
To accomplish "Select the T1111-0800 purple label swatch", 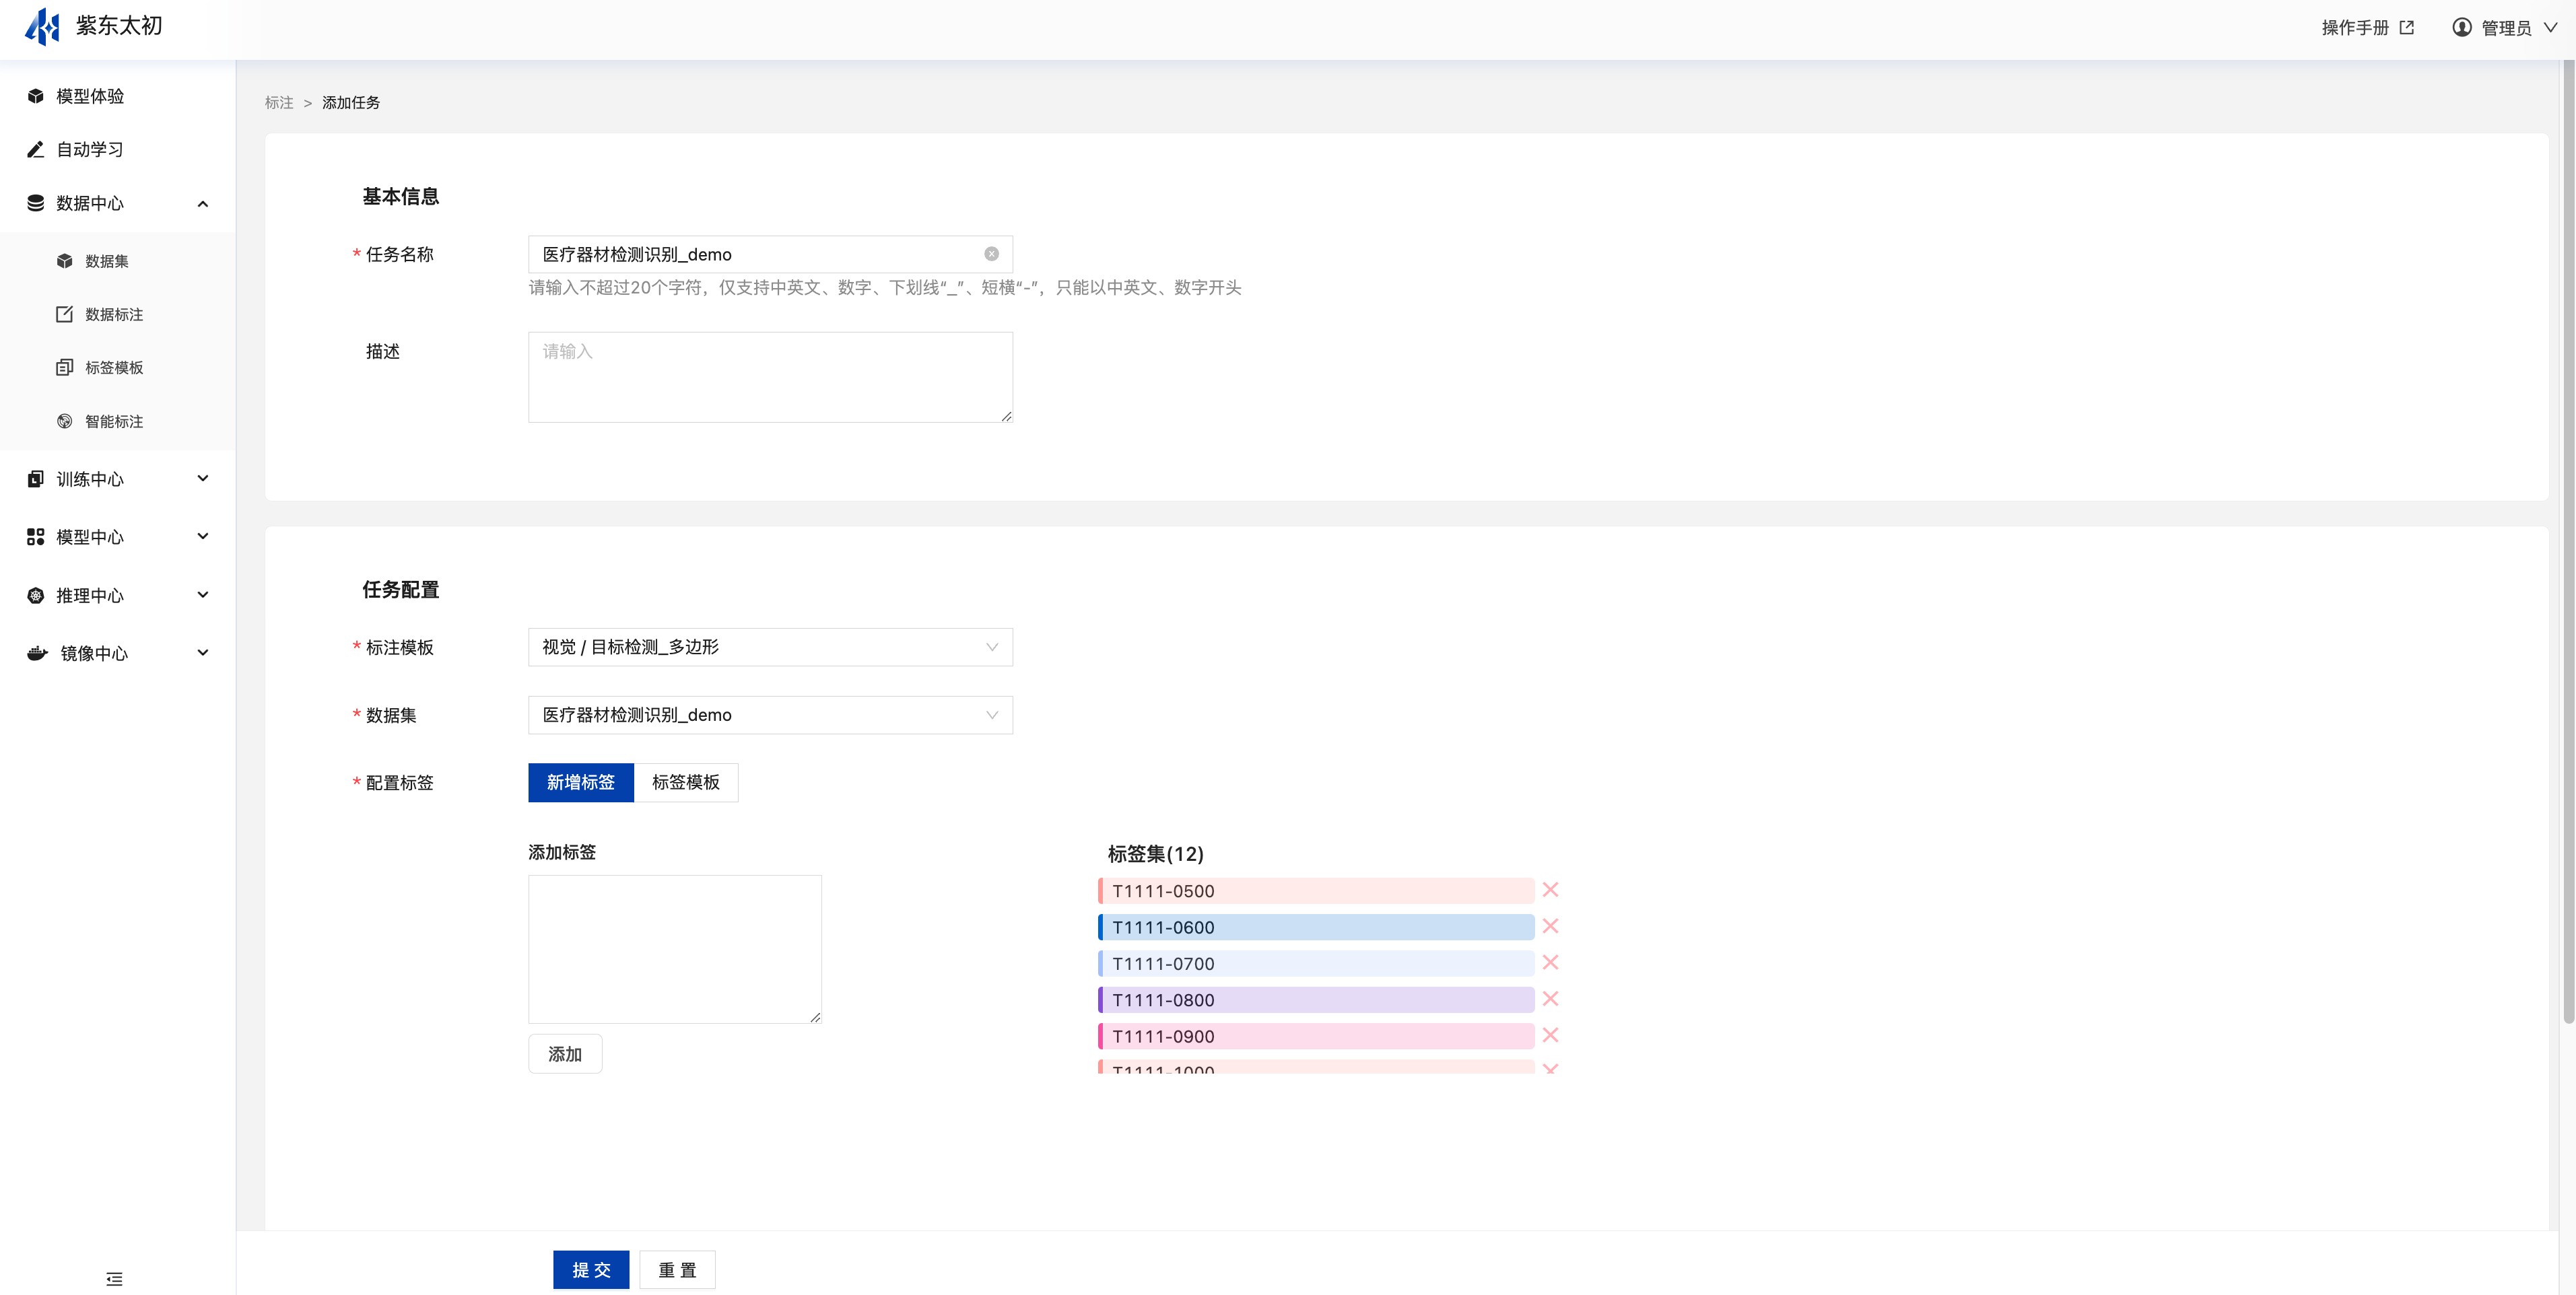I will [x=1316, y=1000].
